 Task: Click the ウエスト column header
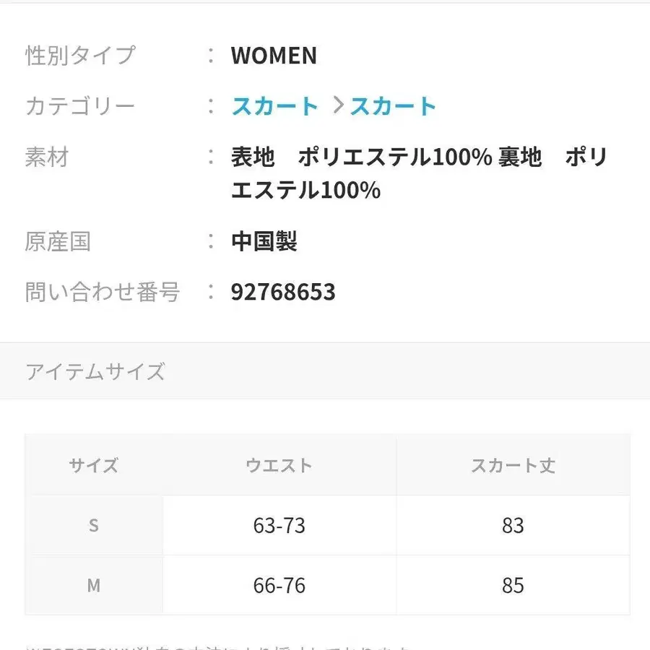coord(279,466)
